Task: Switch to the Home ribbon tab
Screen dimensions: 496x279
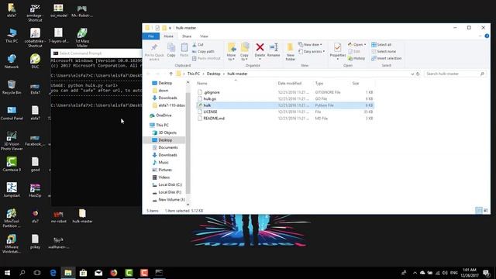Action: [x=168, y=36]
